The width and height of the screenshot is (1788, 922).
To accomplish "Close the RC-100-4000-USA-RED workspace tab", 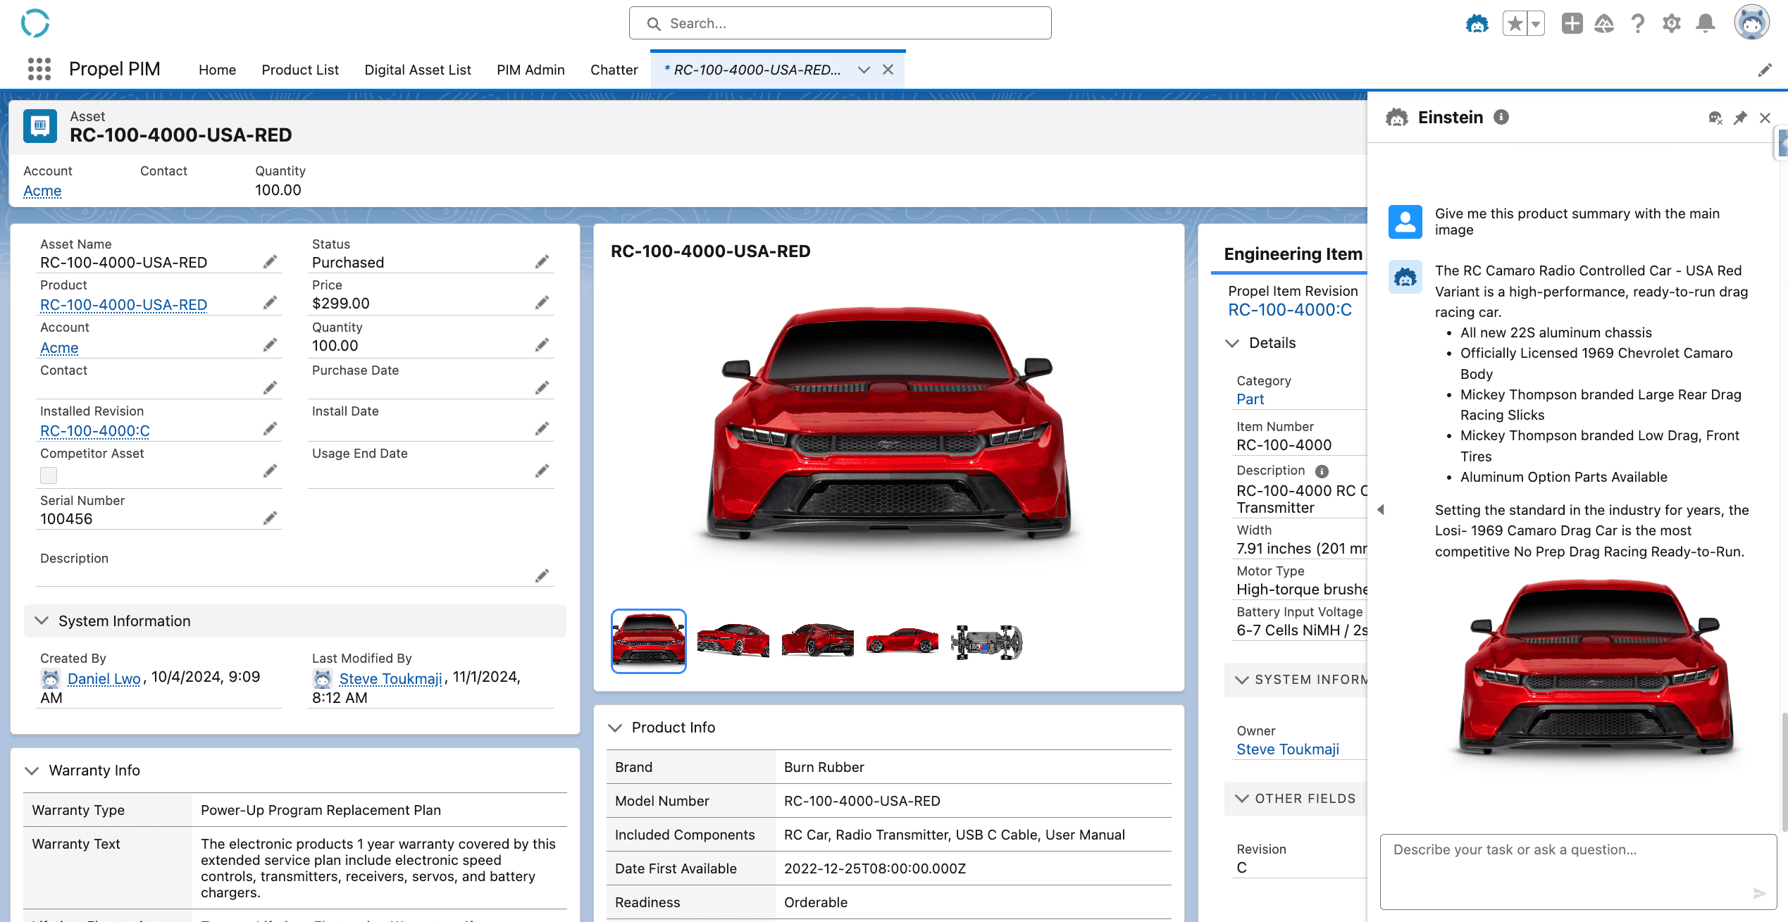I will 888,70.
